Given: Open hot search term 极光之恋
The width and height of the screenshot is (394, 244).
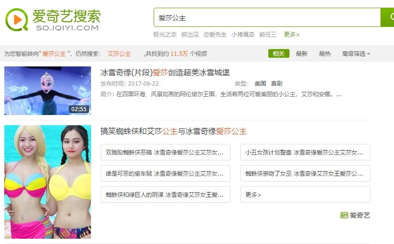Looking at the screenshot, I should click(x=165, y=34).
